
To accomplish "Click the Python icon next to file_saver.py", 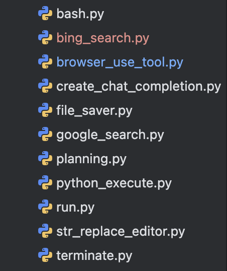I will tap(45, 110).
